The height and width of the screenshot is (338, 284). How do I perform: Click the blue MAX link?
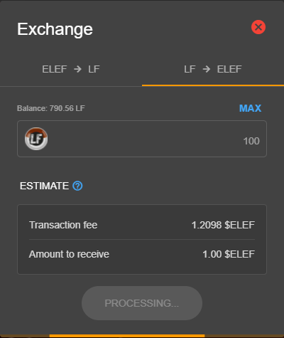click(x=250, y=108)
